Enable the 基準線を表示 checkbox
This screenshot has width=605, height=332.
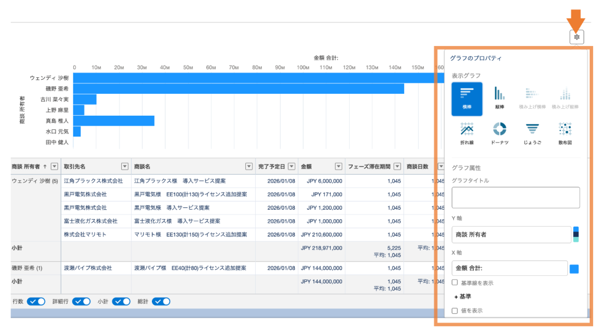[x=454, y=283]
